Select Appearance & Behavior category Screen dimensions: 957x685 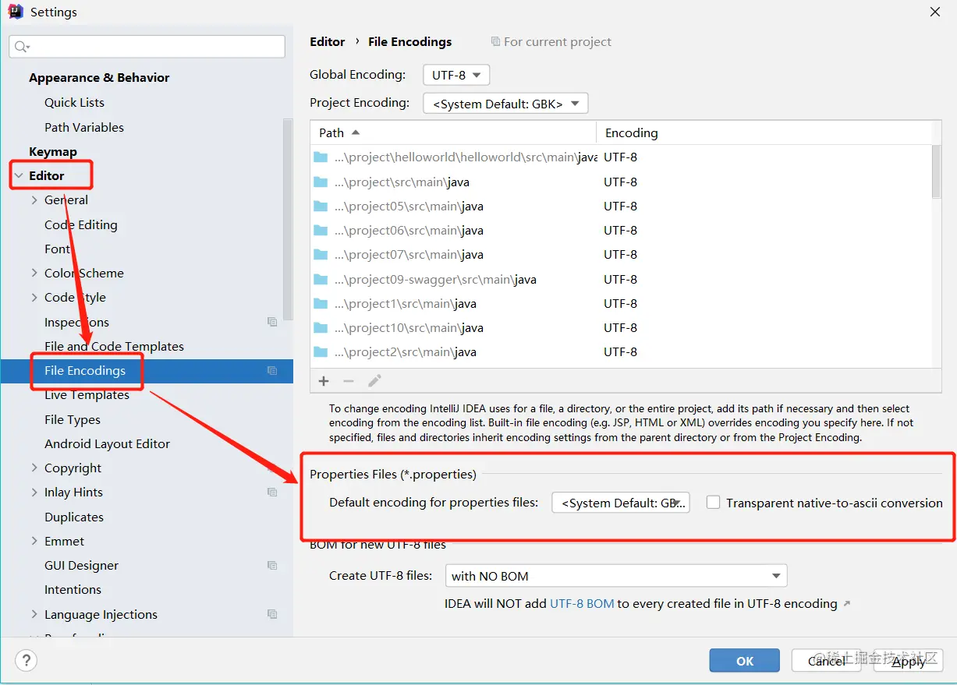coord(99,78)
